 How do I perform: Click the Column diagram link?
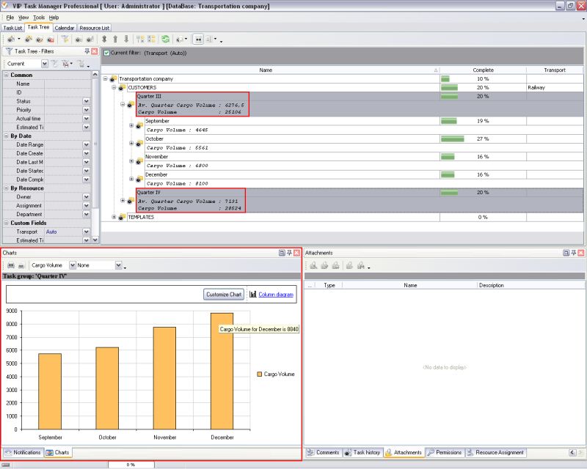276,295
